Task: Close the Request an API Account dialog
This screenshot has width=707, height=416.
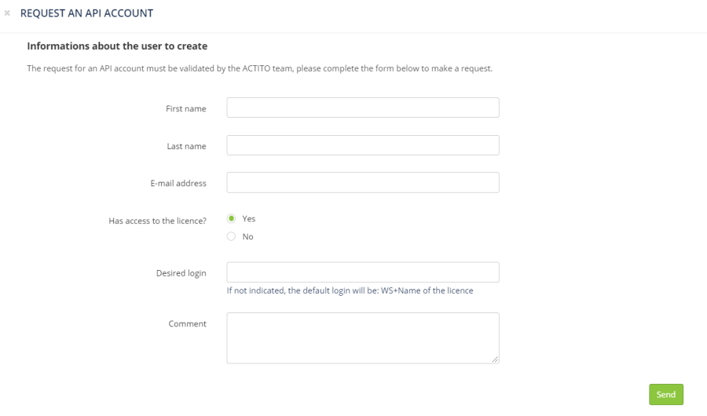Action: 7,14
